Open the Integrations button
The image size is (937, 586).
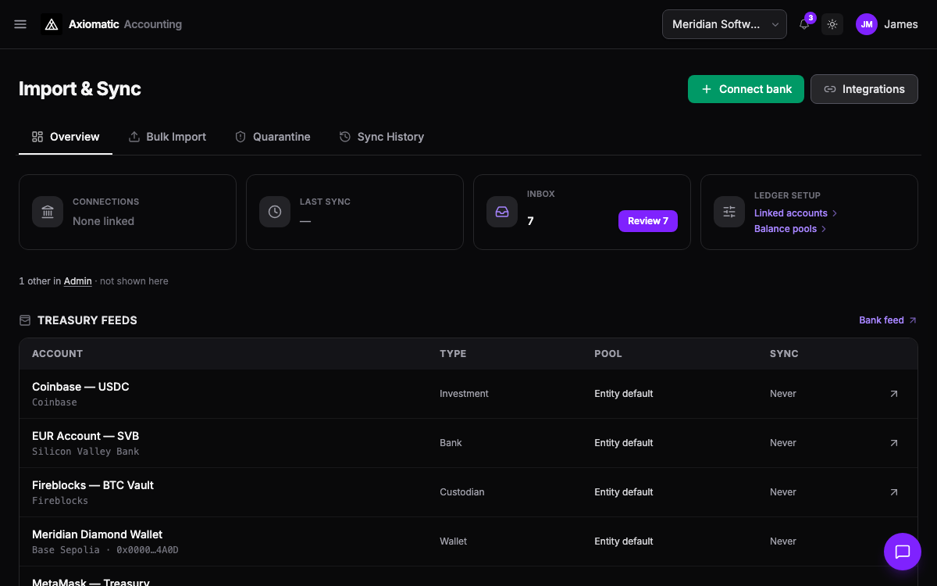point(864,89)
